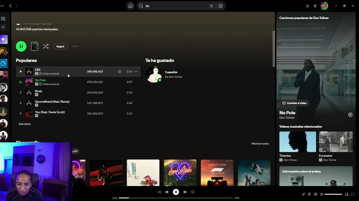Screen dimensions: 359x201
Task: Show lyrics with the microphone icon
Action: (x=303, y=194)
